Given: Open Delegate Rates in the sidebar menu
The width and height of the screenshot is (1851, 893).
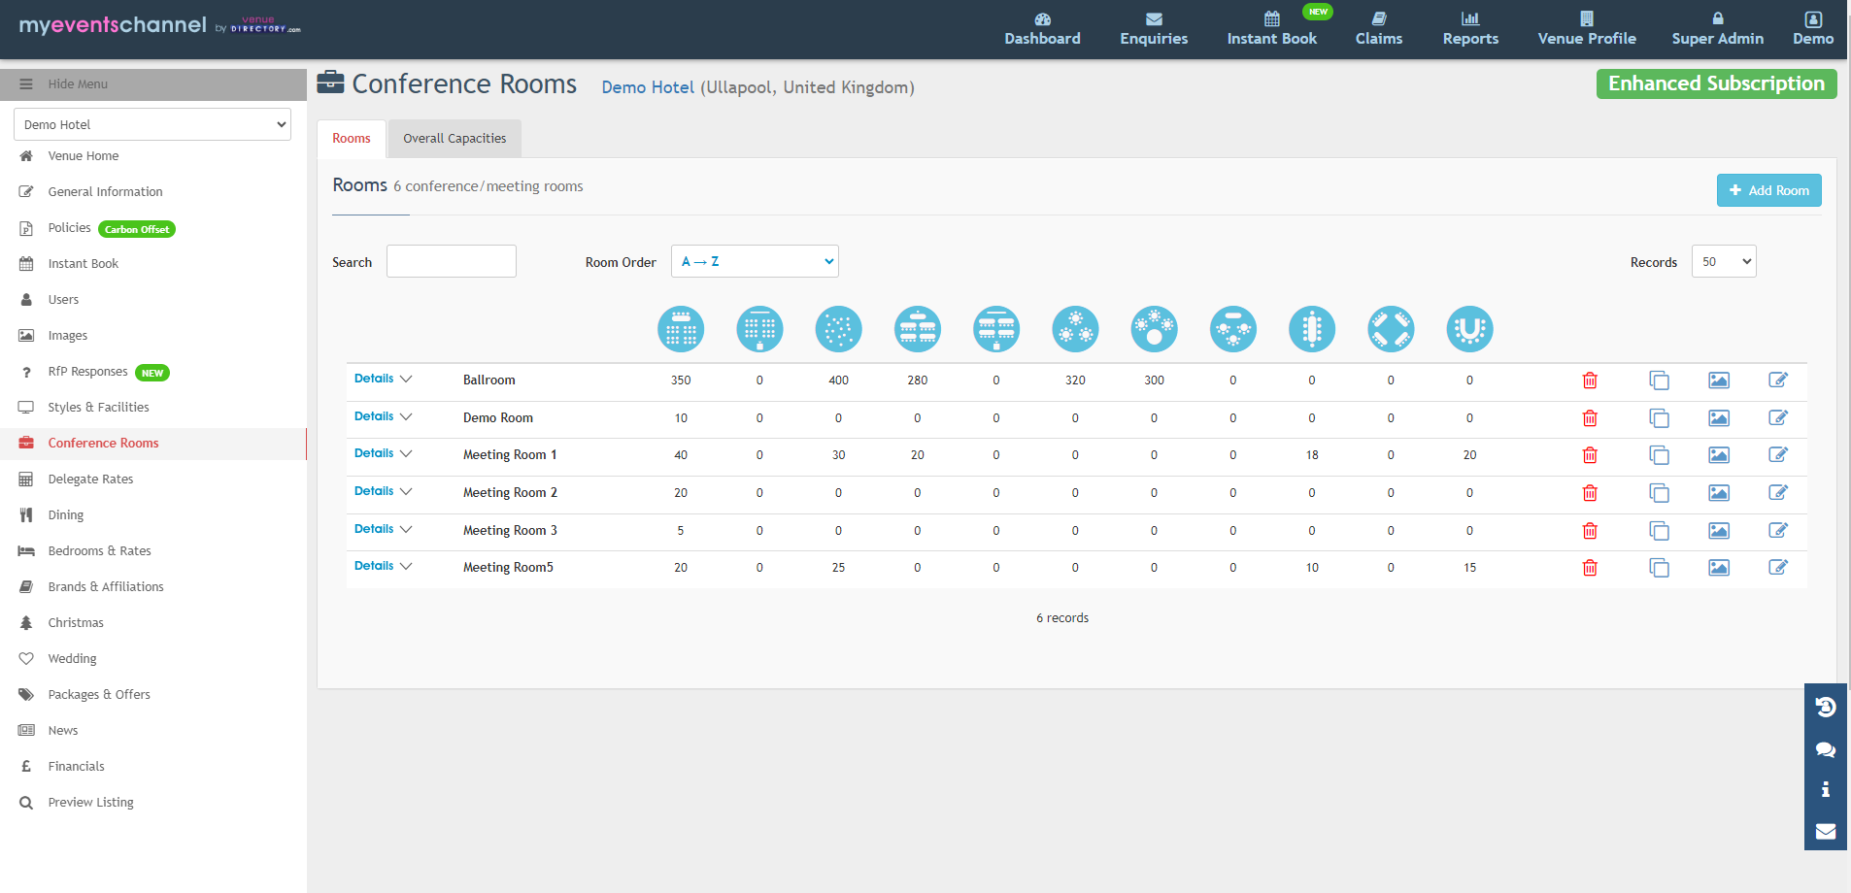Looking at the screenshot, I should 90,479.
